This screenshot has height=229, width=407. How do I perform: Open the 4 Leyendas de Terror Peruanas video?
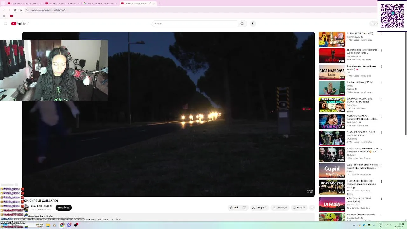click(332, 56)
